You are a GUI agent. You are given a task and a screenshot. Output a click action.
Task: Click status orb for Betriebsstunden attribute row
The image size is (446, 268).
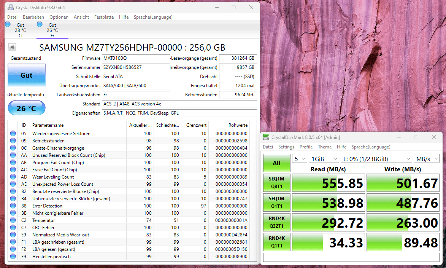point(13,140)
